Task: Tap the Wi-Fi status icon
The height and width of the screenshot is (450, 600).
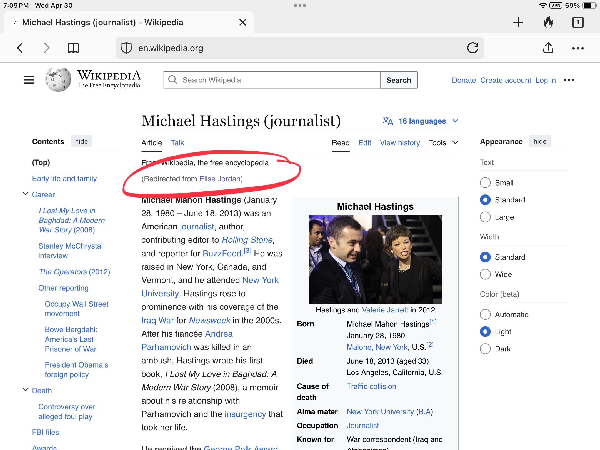Action: tap(542, 5)
